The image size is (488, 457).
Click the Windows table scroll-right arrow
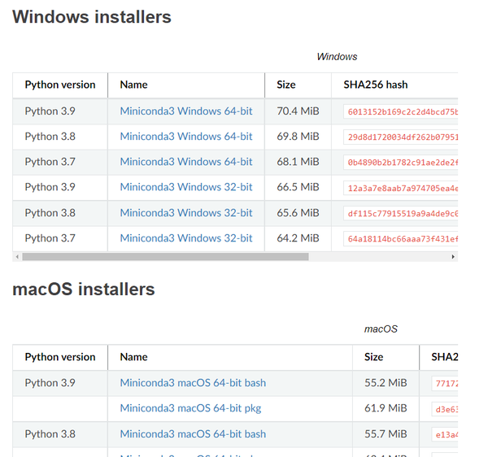pyautogui.click(x=453, y=257)
